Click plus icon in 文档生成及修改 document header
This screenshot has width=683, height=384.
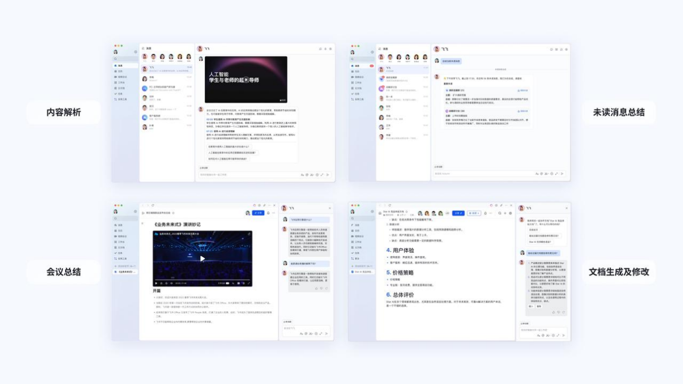coord(505,213)
